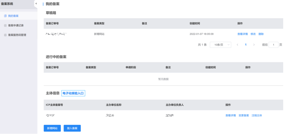Collapse the sidebar with the arrow handle

click(x=36, y=4)
